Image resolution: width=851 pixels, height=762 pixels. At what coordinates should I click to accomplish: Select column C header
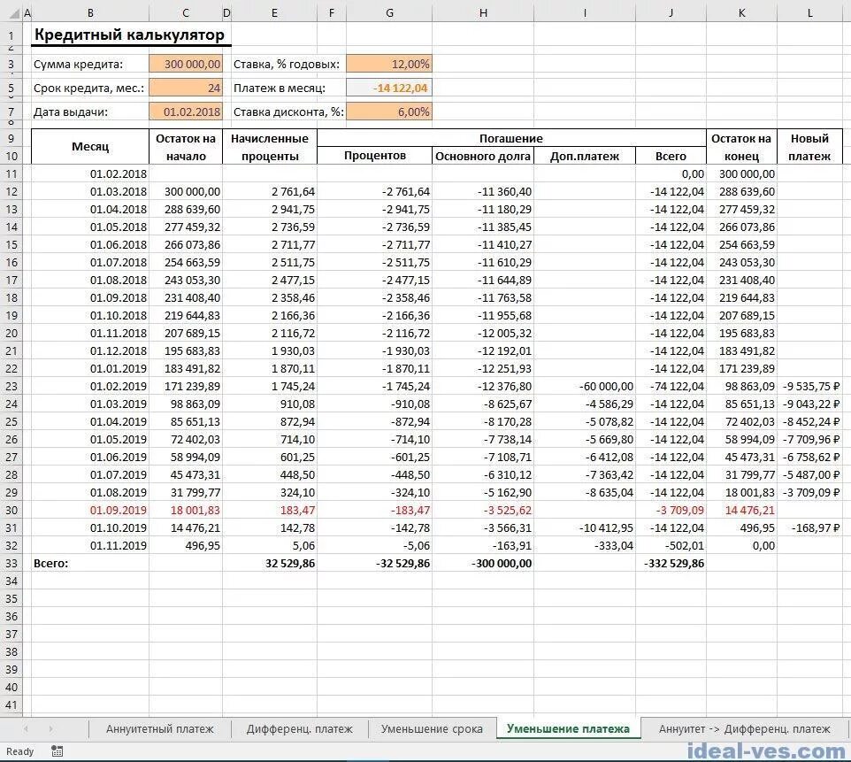(x=186, y=13)
